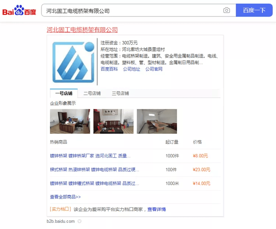Open the 百度百科 link
This screenshot has height=229, width=276.
(109, 69)
